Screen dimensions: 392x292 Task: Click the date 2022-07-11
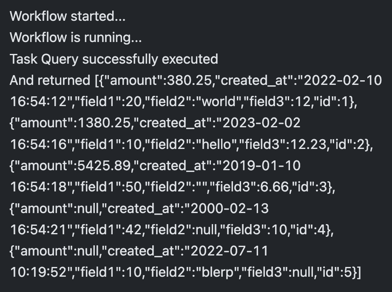229,250
